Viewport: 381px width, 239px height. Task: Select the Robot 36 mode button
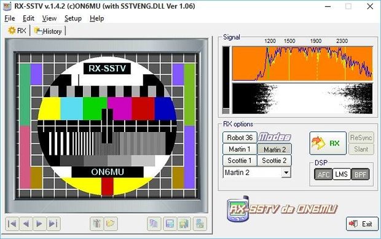coord(240,138)
